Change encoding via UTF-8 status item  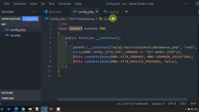172,104
